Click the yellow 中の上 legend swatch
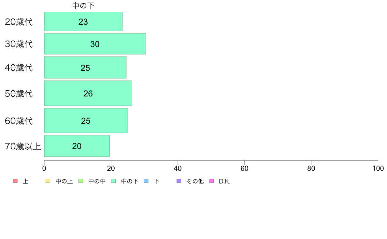Viewport: 387px width, 239px height. 48,181
